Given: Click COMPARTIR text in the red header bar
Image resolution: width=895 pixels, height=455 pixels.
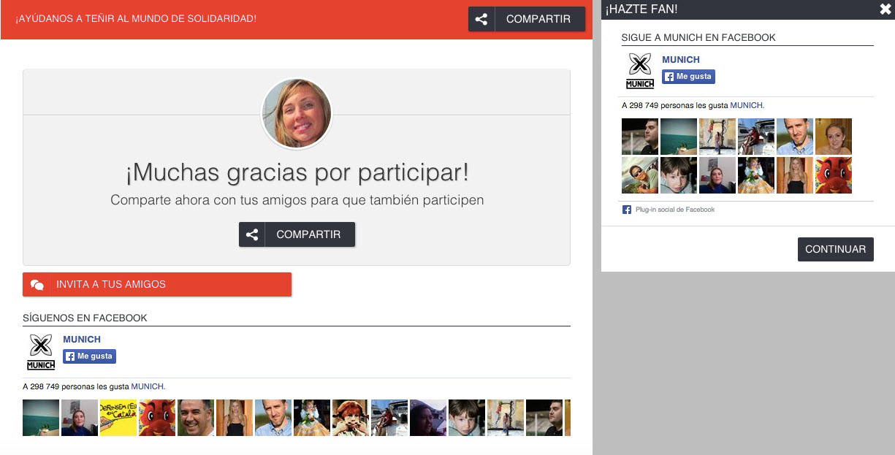Looking at the screenshot, I should pyautogui.click(x=538, y=19).
